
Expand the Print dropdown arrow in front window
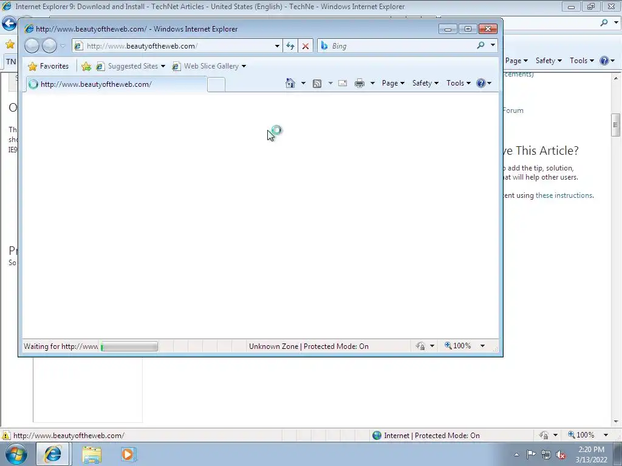pos(372,83)
